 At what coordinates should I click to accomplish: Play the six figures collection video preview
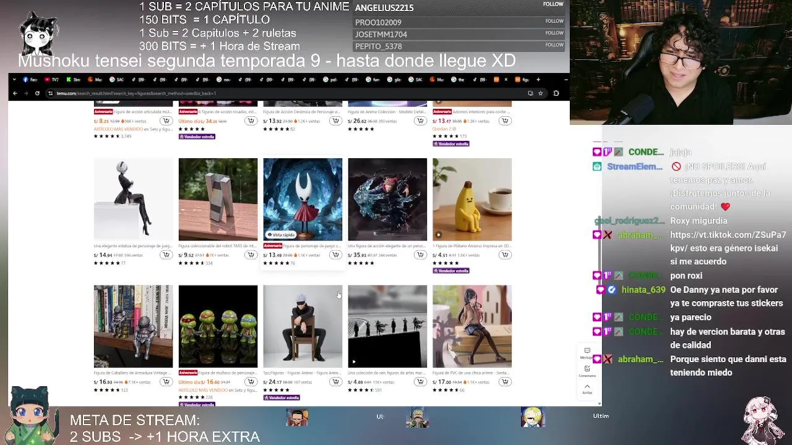click(x=354, y=362)
